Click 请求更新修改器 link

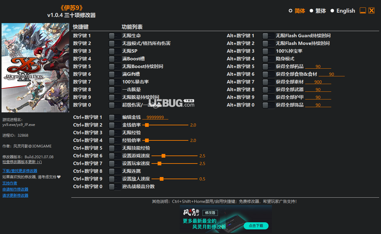[x=15, y=196]
